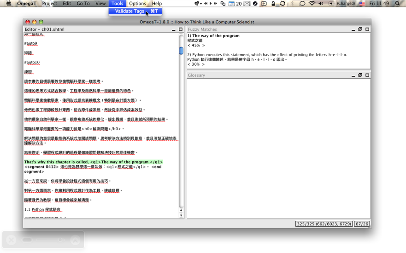The height and width of the screenshot is (253, 406).
Task: Click editor scrollbar down arrow
Action: 181,215
